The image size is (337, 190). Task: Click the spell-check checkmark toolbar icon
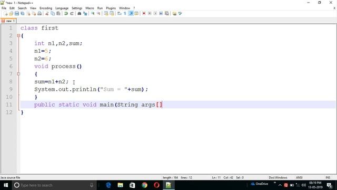coord(180,14)
